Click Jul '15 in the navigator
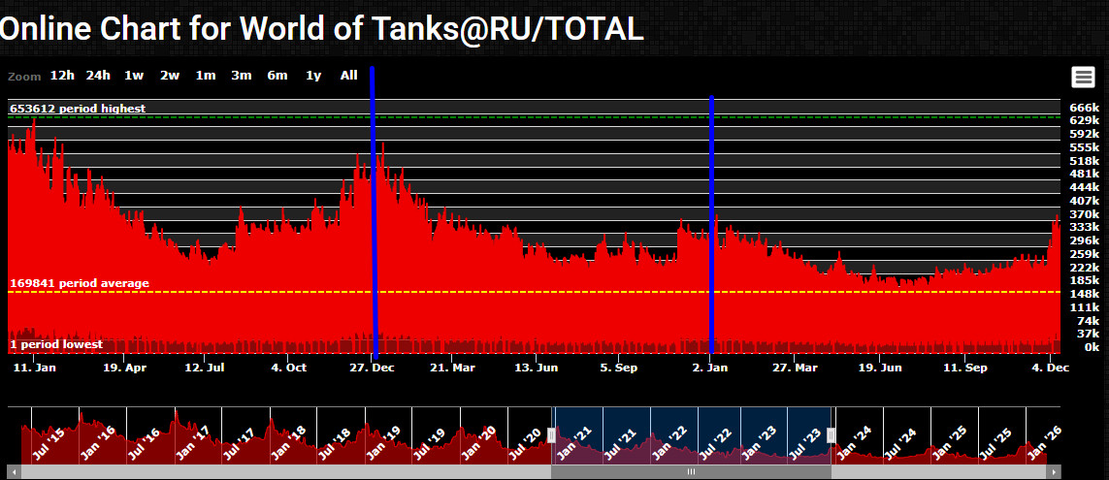1109x480 pixels. pyautogui.click(x=49, y=442)
